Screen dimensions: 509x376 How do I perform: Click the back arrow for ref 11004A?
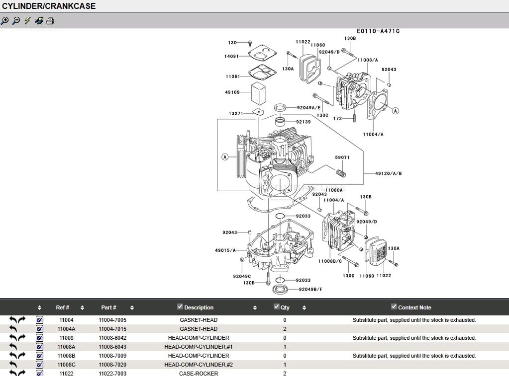click(x=13, y=329)
